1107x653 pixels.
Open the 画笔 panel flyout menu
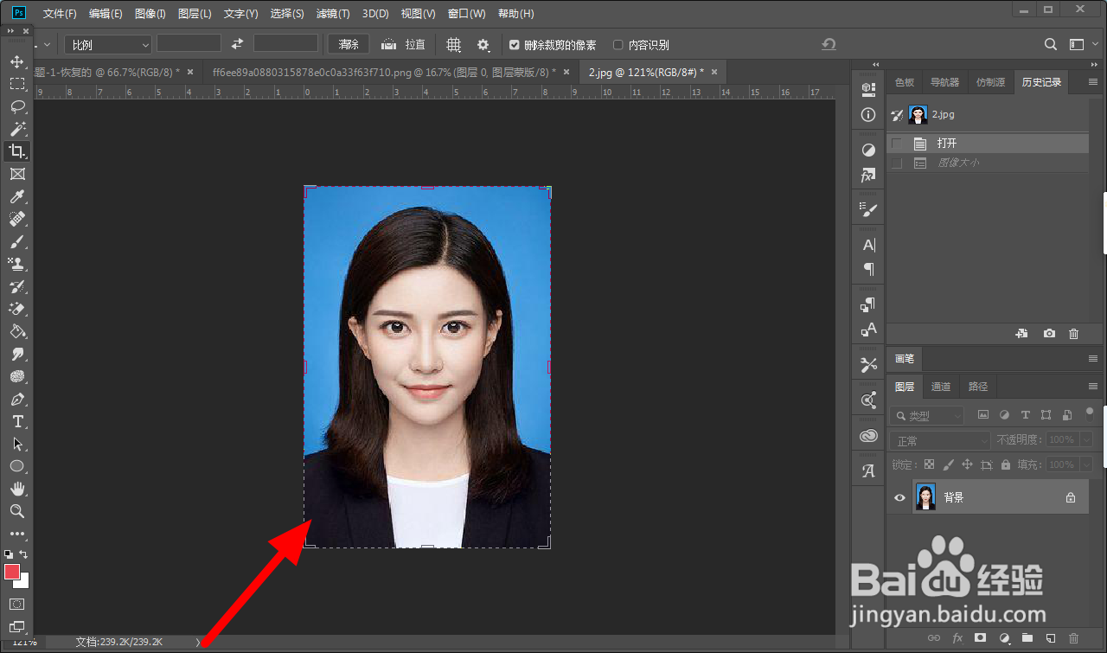click(x=1092, y=358)
